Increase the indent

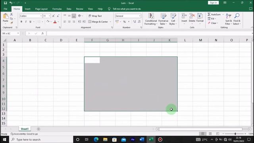pos(84,21)
